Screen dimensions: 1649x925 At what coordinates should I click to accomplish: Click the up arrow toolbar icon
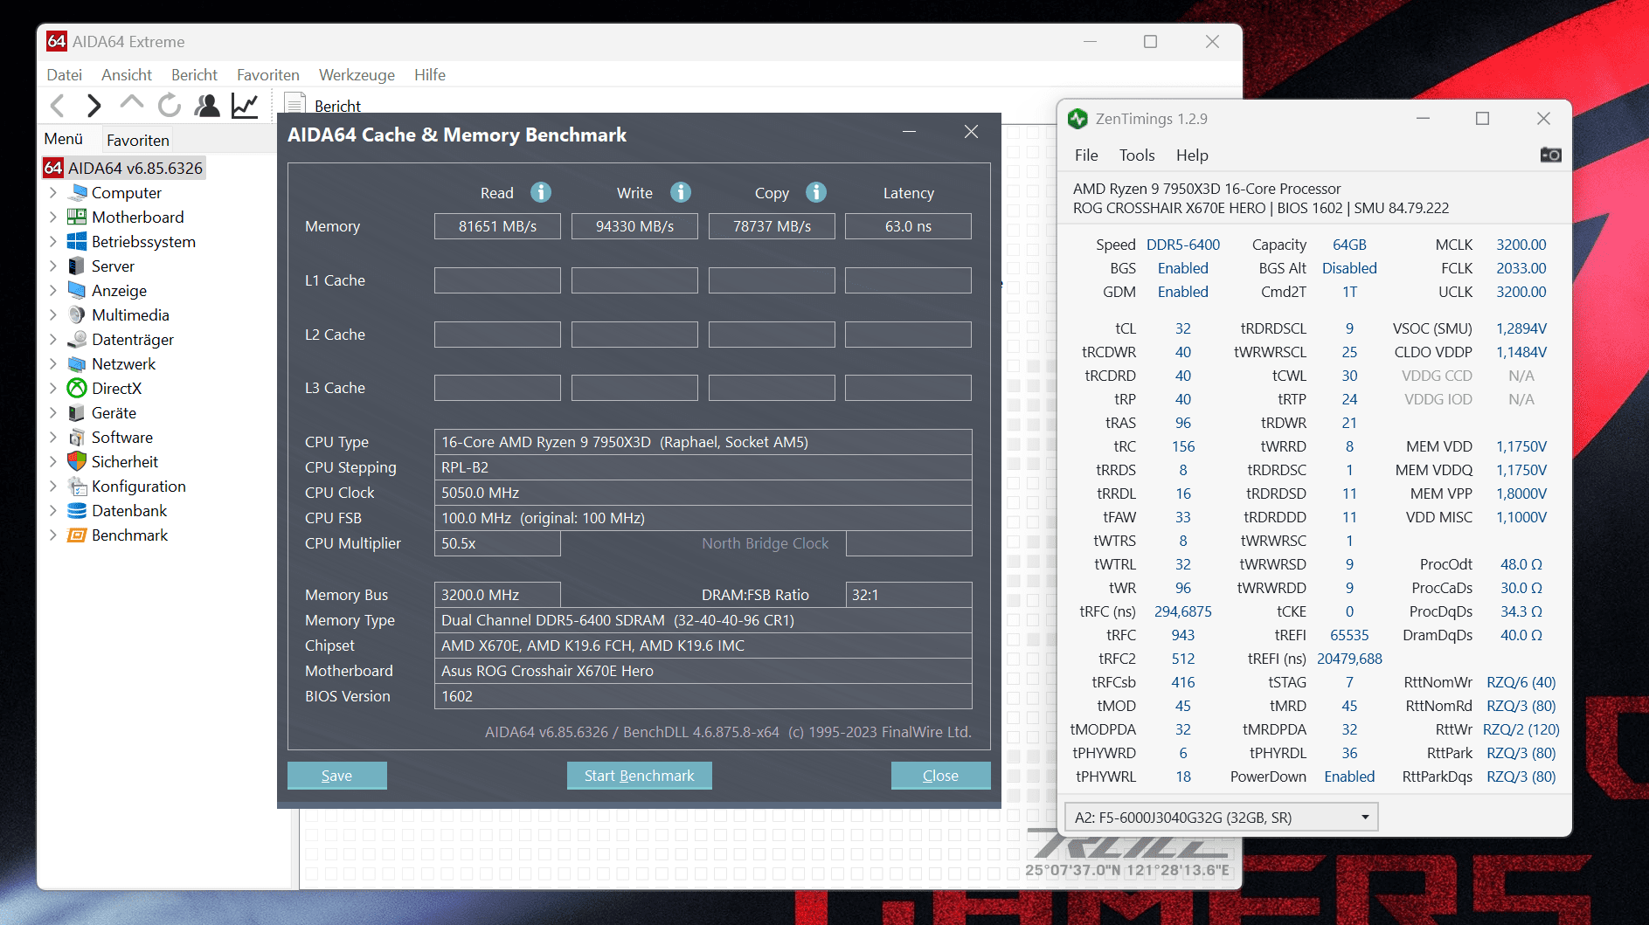(132, 103)
